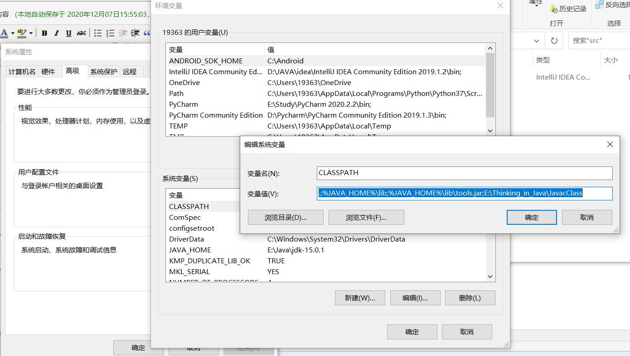The width and height of the screenshot is (630, 356).
Task: Click scroll-up arrow of user variables list
Action: click(490, 48)
